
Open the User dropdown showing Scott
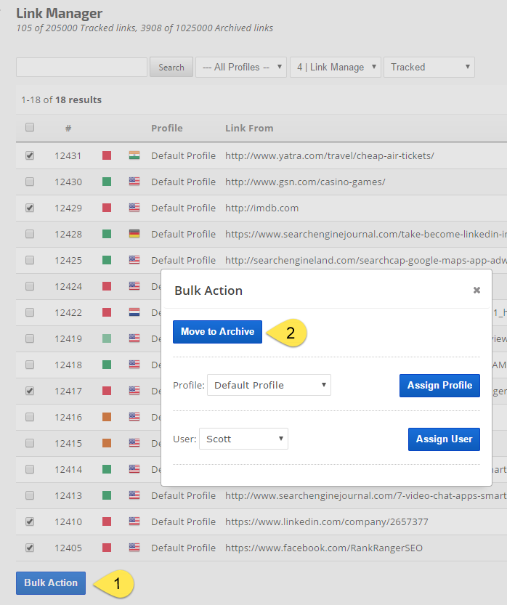point(243,439)
